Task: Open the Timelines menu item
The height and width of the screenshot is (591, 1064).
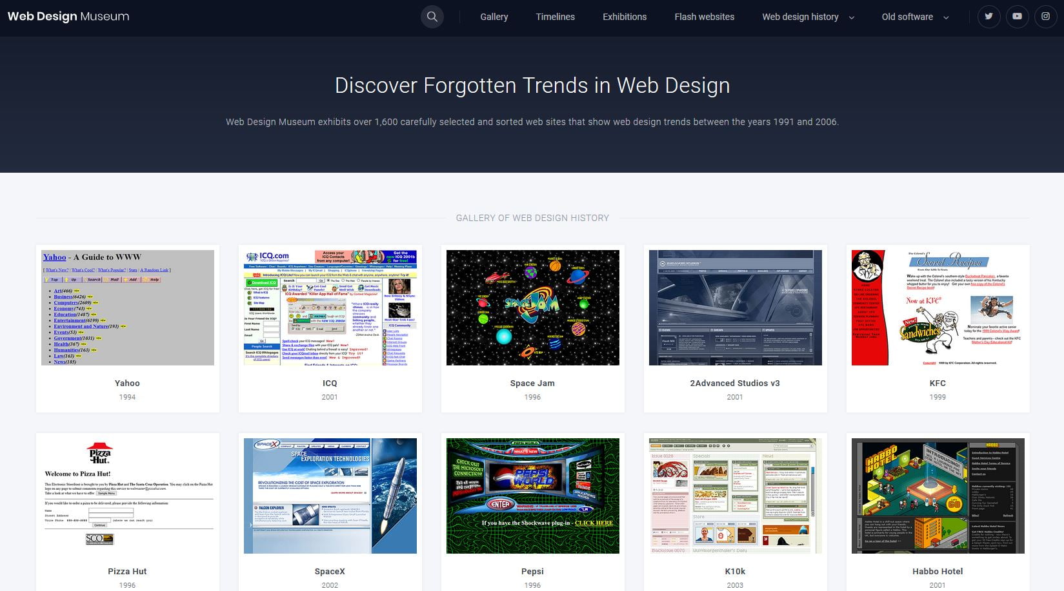Action: click(555, 17)
